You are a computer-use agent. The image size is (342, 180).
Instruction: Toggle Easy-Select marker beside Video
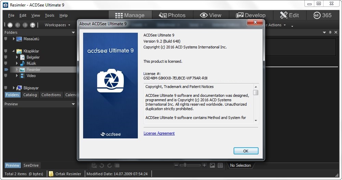coord(6,75)
